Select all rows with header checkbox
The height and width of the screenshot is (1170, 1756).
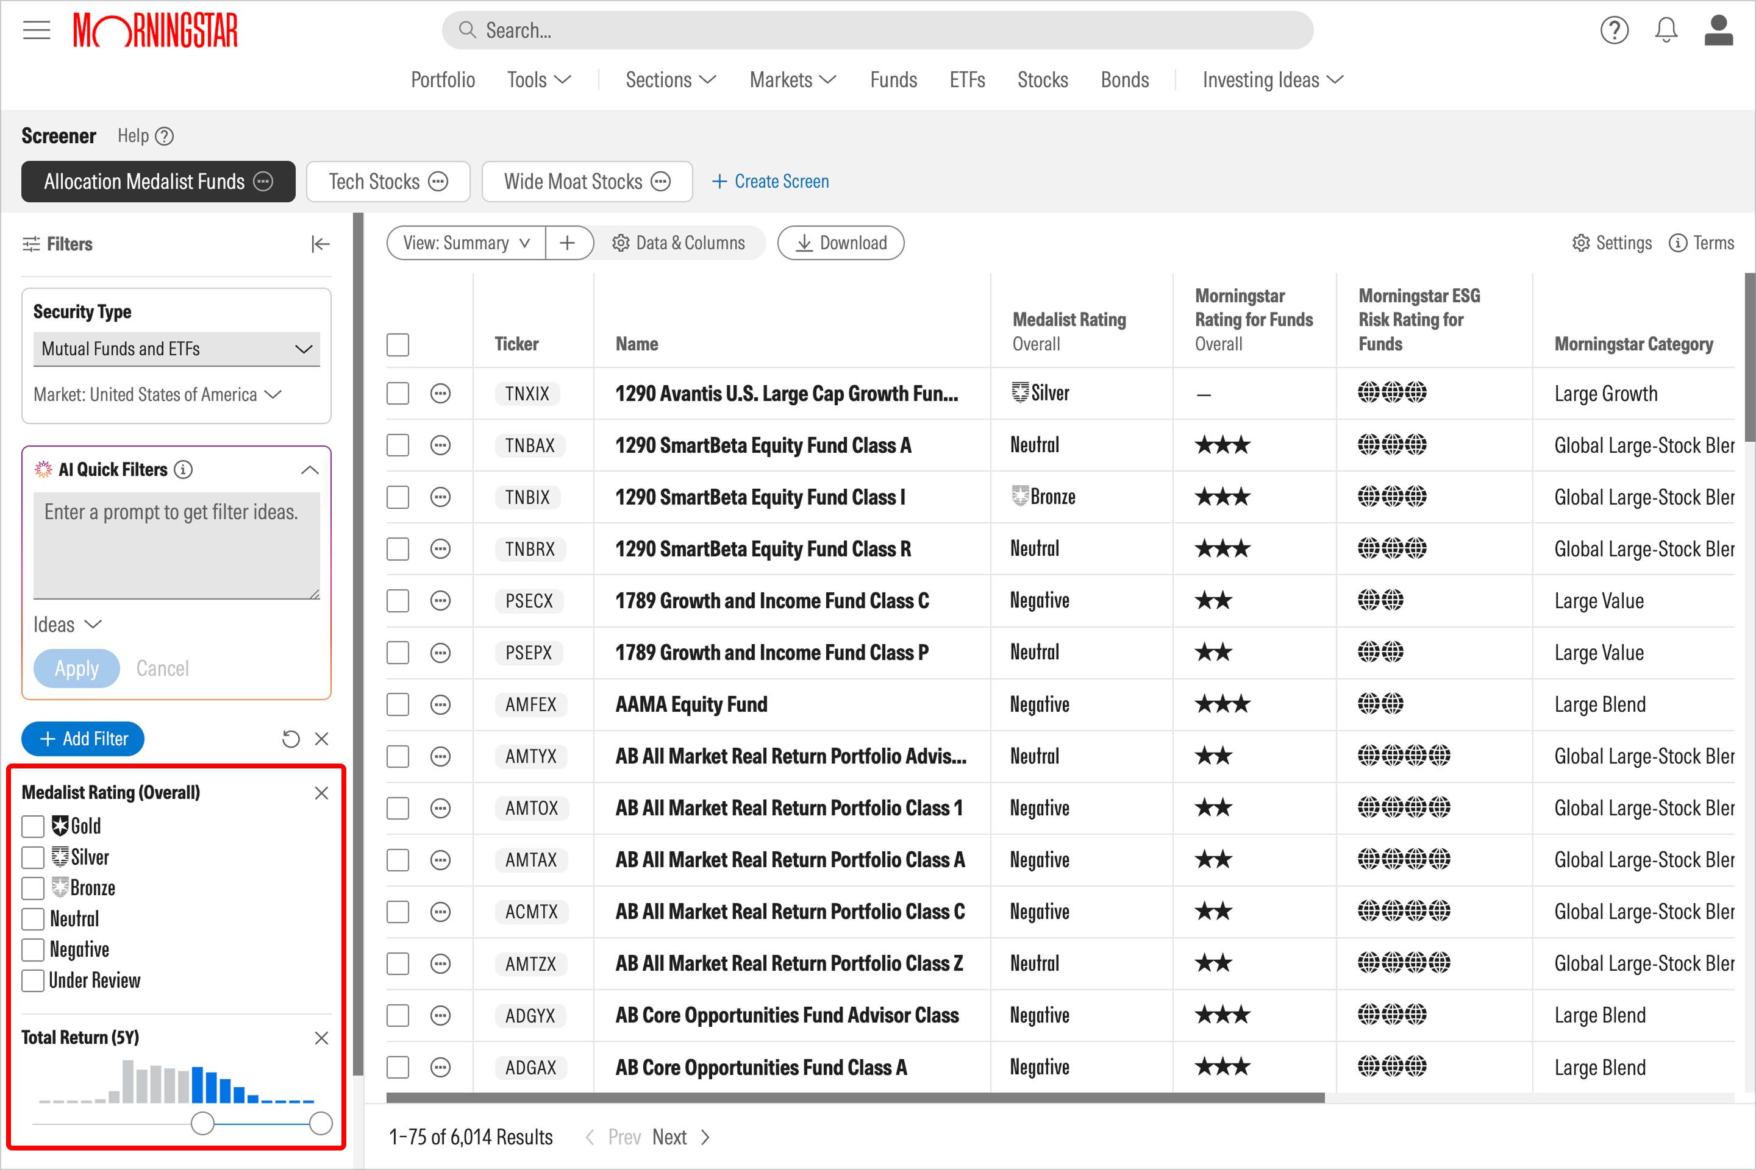pyautogui.click(x=398, y=345)
